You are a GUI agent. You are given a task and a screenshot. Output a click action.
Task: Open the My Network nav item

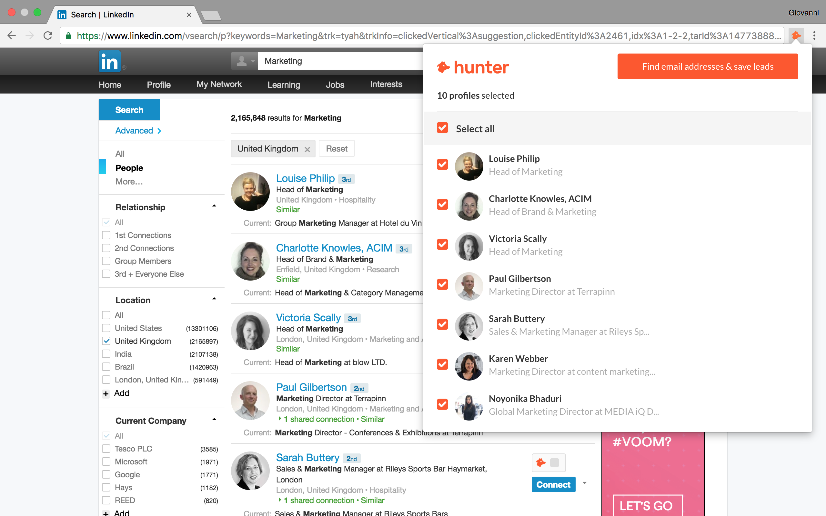(x=219, y=84)
